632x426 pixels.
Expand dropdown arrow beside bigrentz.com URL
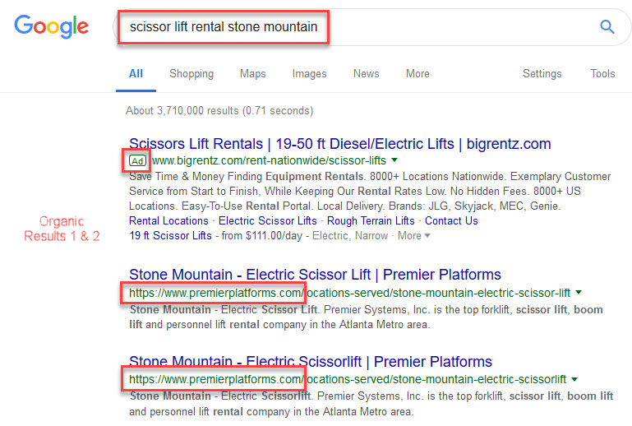click(394, 160)
